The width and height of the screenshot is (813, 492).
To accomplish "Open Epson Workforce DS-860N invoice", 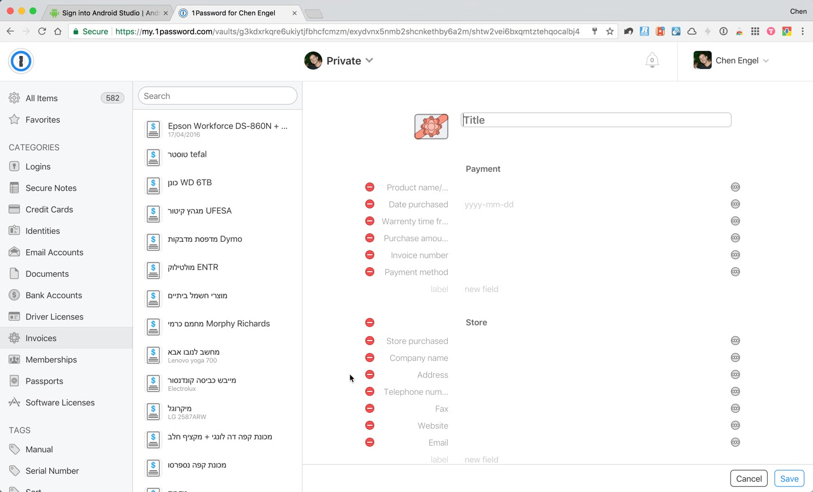I will [218, 129].
